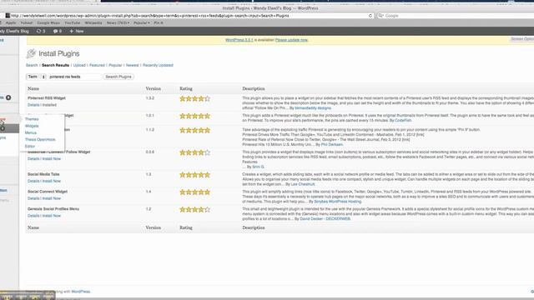Click the Google search box

click(x=456, y=16)
